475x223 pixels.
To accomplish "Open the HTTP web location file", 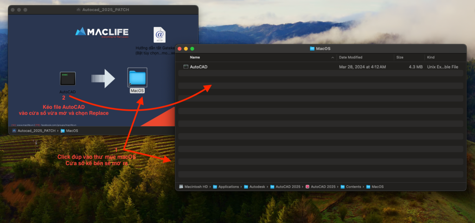I will 160,35.
